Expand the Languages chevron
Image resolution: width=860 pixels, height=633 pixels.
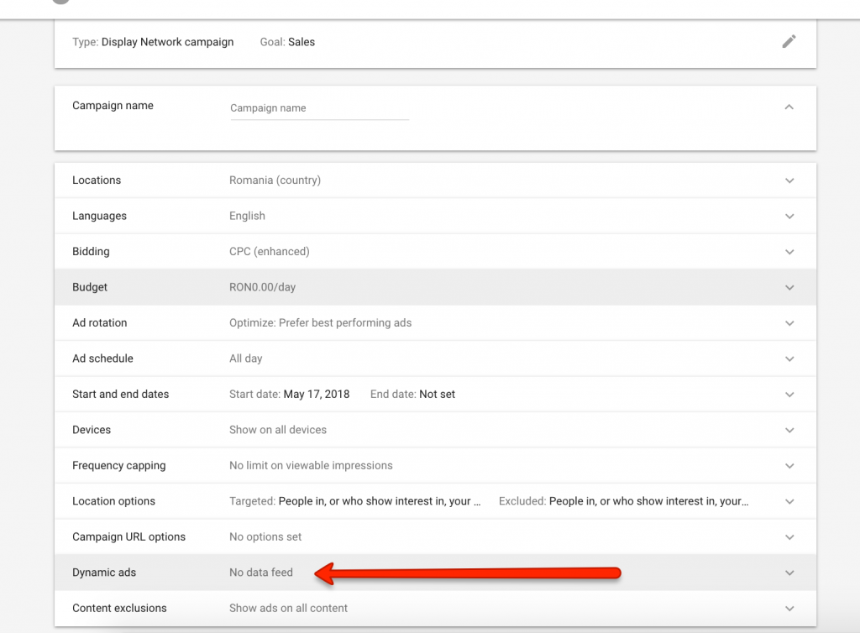[x=789, y=216]
